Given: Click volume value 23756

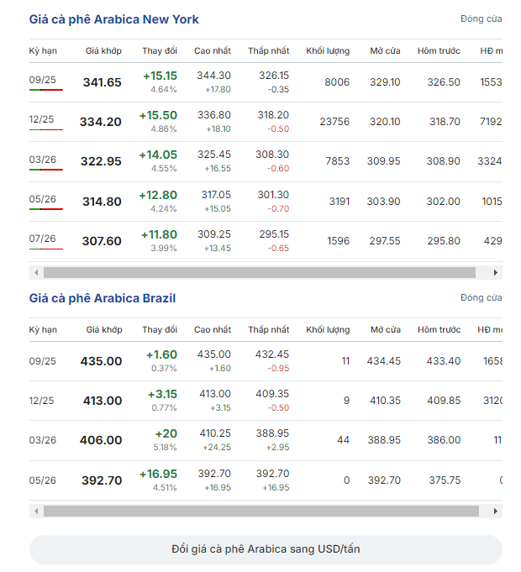Looking at the screenshot, I should pyautogui.click(x=334, y=122).
